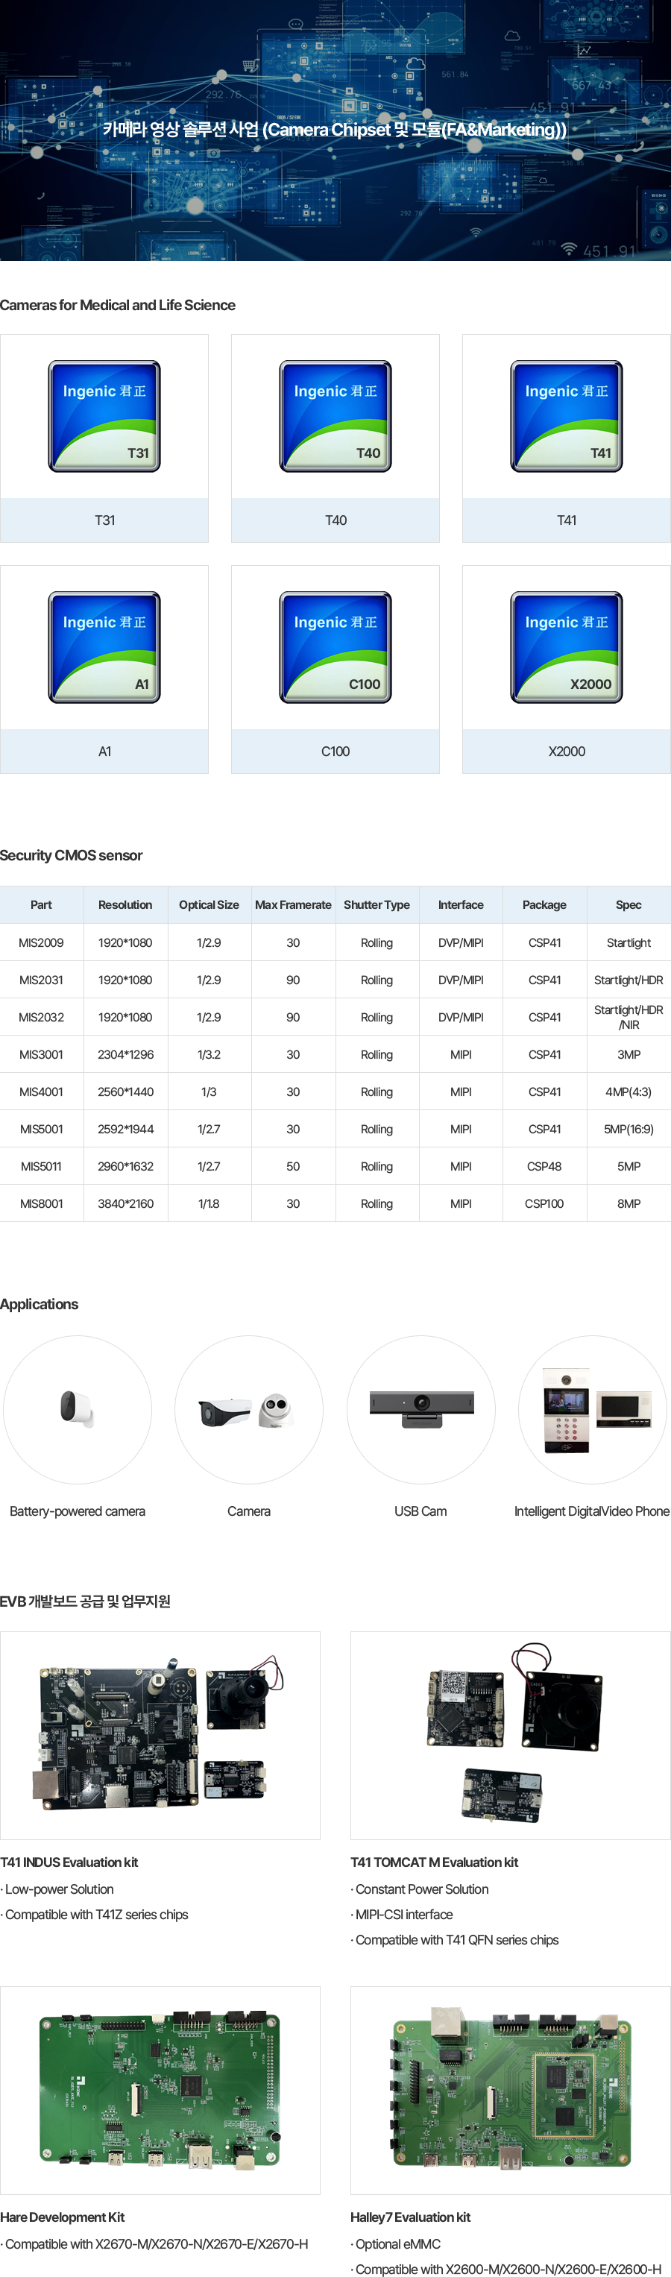This screenshot has width=671, height=2277.
Task: Click the 4MP(4:3) spec cell
Action: (629, 1092)
